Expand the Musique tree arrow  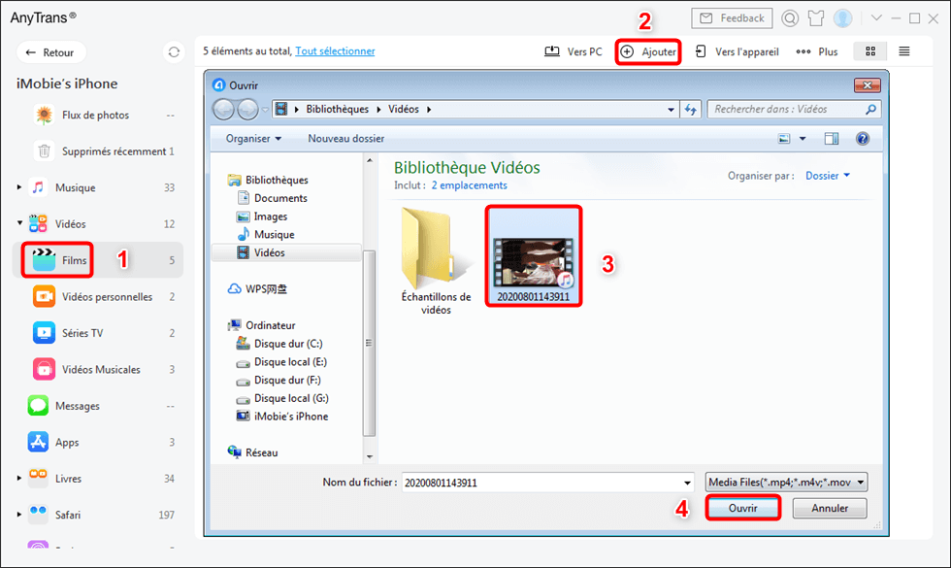pyautogui.click(x=19, y=187)
